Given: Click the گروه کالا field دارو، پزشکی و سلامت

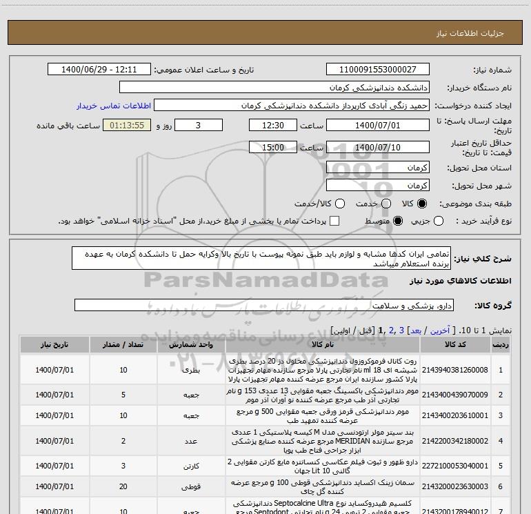Looking at the screenshot, I should (264, 305).
